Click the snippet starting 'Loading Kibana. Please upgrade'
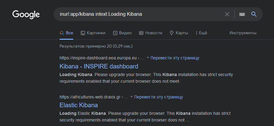Image resolution: width=274 pixels, height=126 pixels. (x=146, y=78)
